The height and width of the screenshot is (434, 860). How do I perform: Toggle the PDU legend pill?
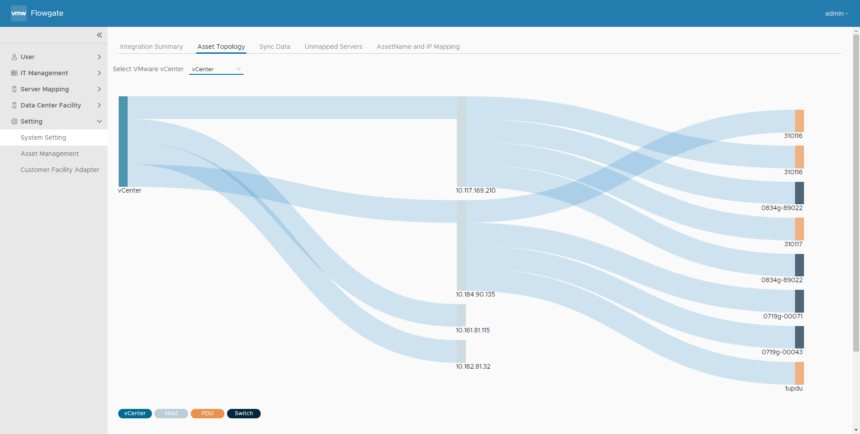point(207,413)
